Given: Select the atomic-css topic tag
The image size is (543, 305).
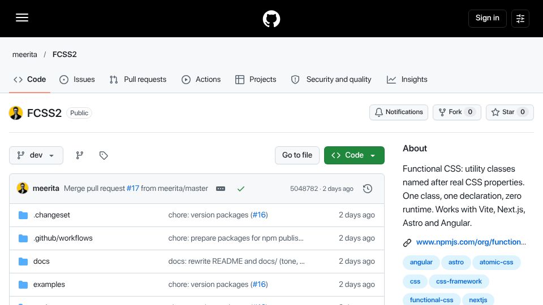Looking at the screenshot, I should click(496, 263).
